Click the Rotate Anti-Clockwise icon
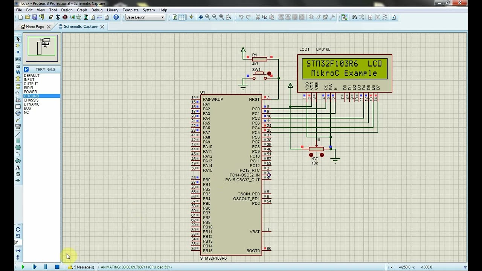This screenshot has height=271, width=482. 18,236
